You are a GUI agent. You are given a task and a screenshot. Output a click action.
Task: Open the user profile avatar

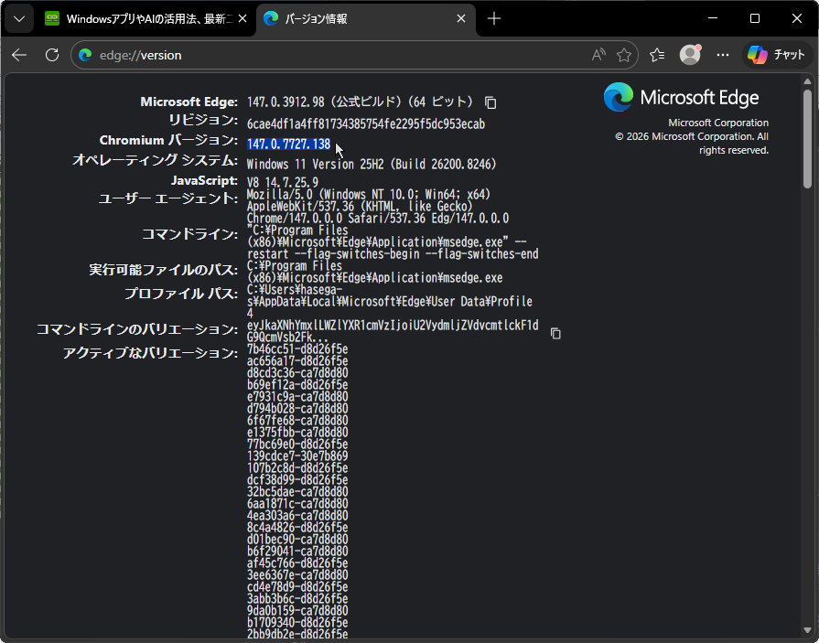(x=690, y=55)
